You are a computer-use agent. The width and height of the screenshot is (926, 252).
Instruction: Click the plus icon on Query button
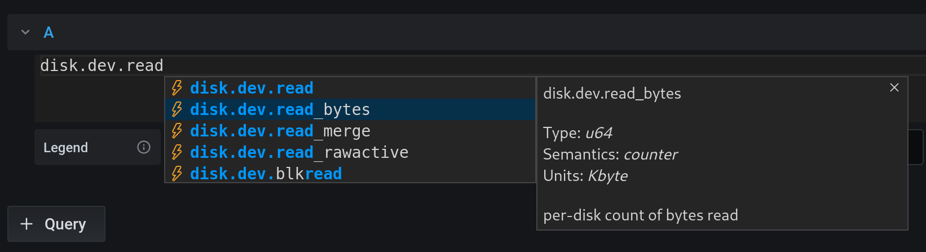point(27,224)
